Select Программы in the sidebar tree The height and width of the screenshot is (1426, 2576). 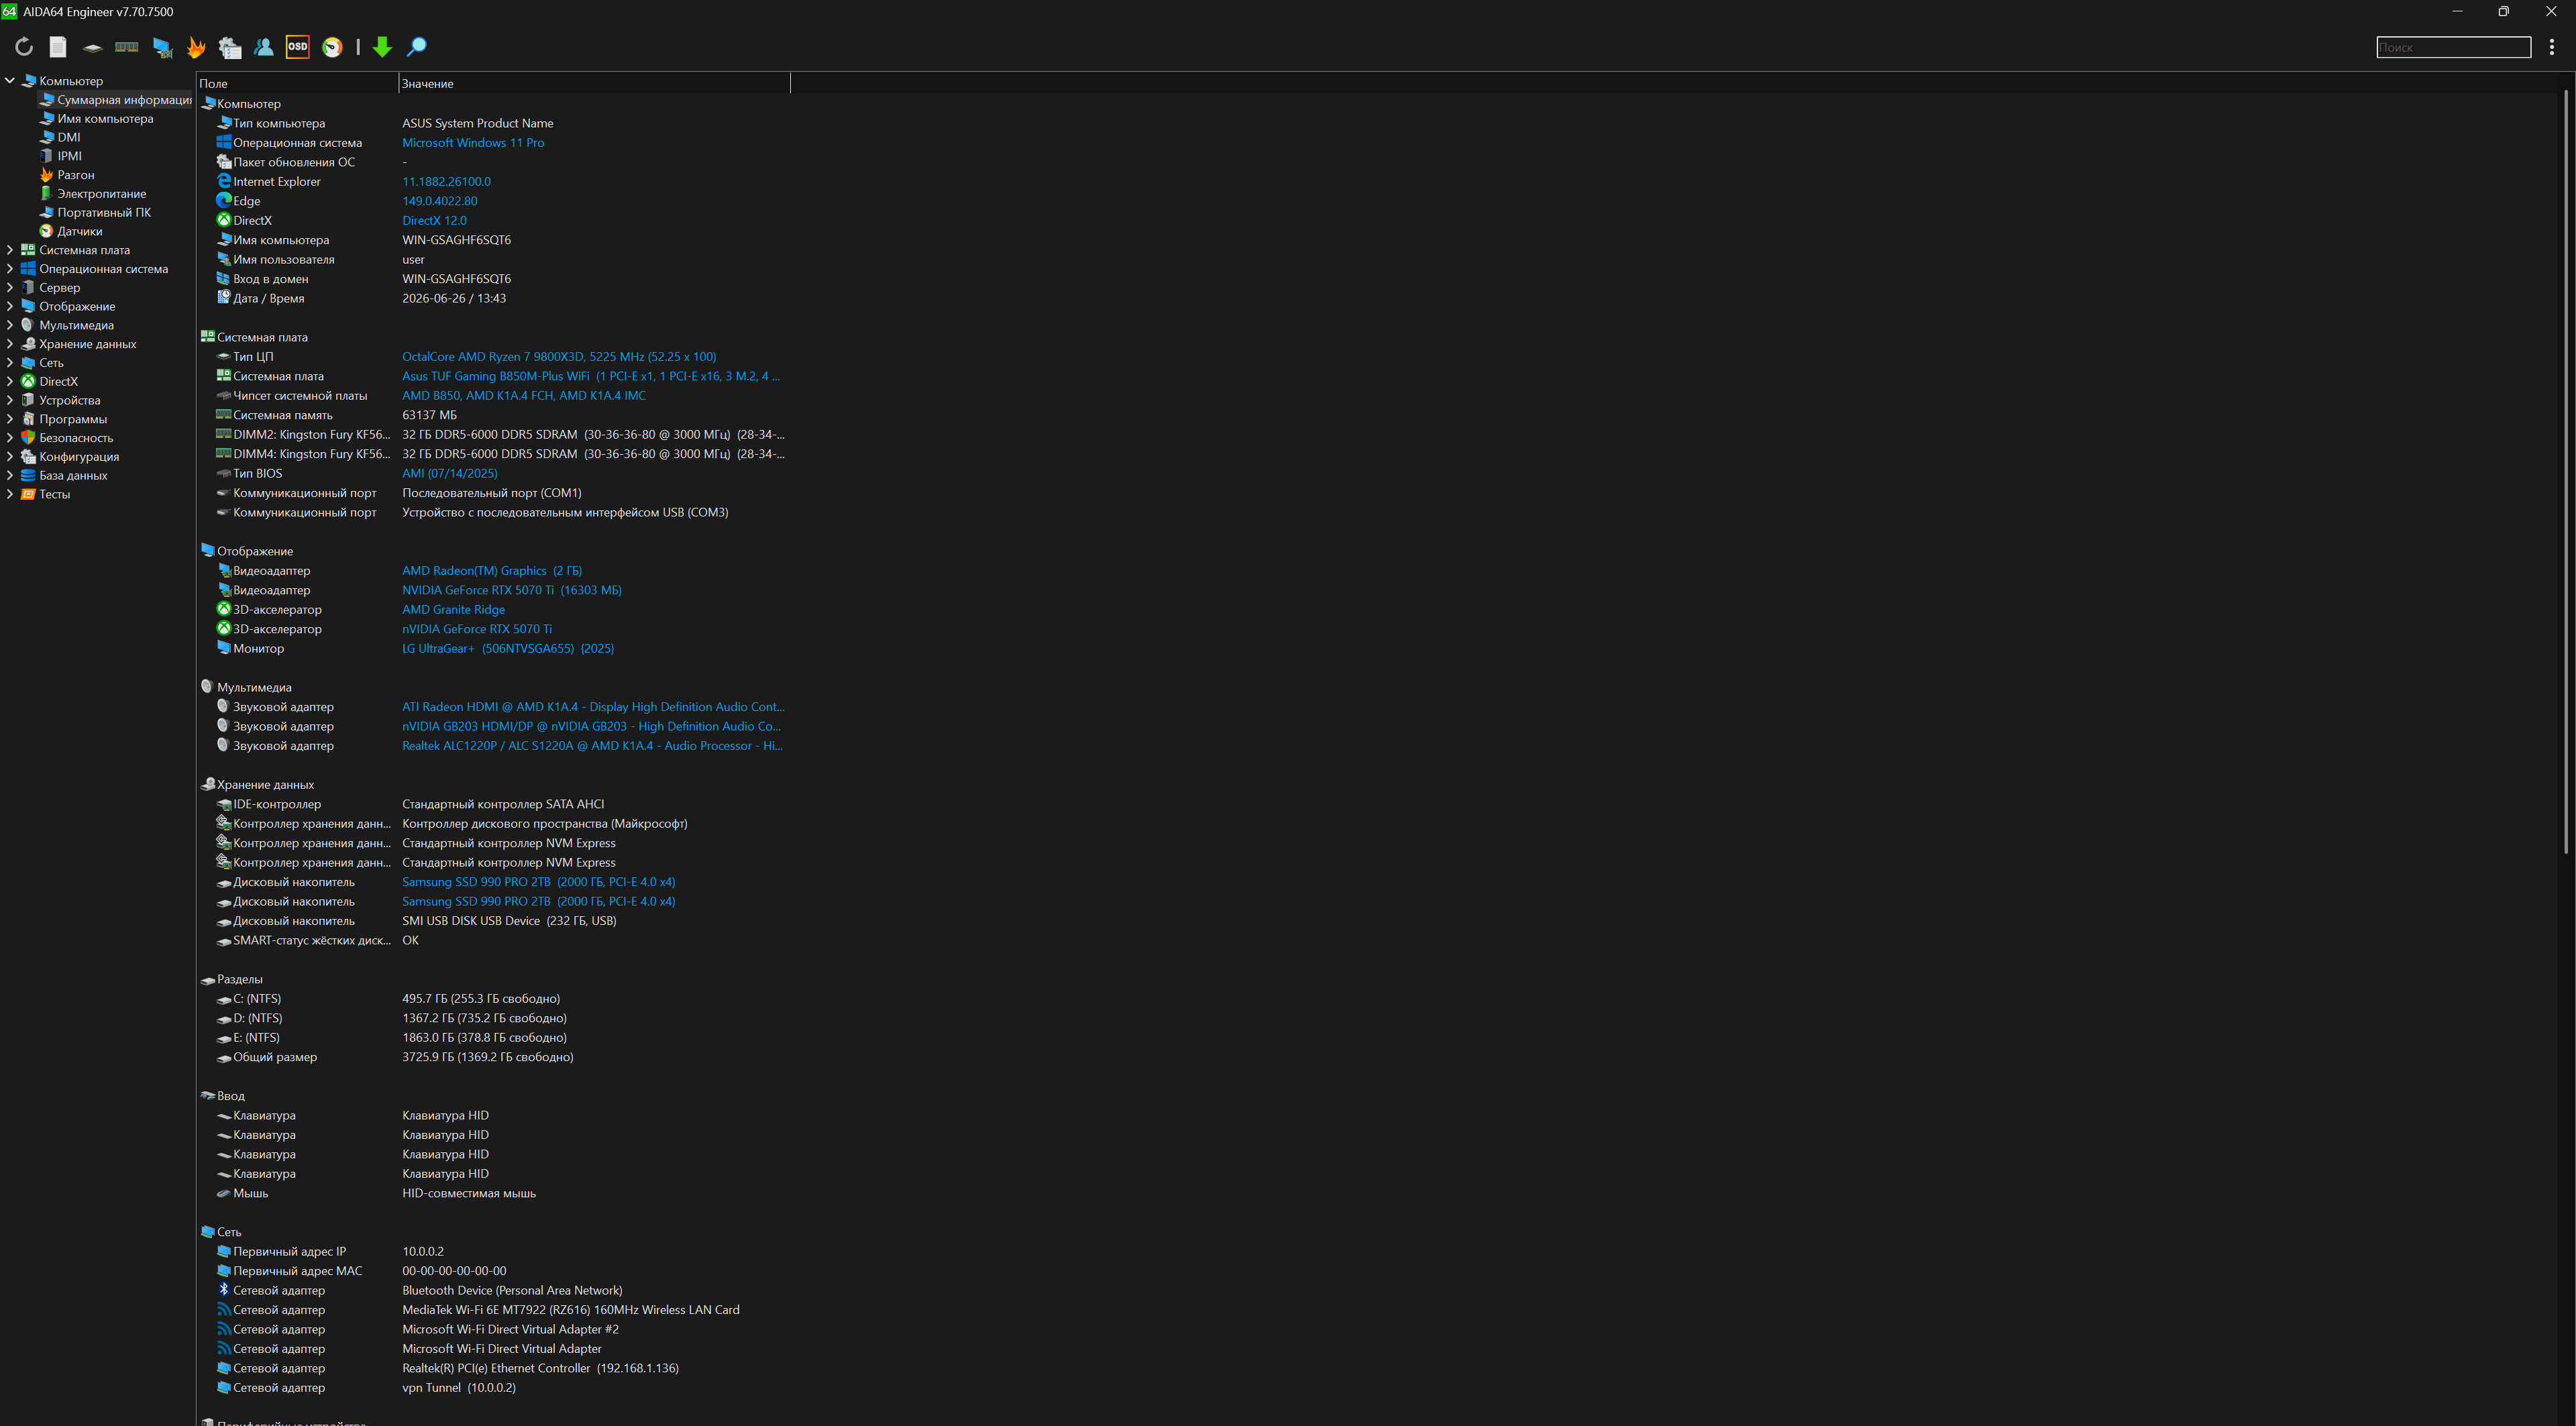(x=73, y=419)
